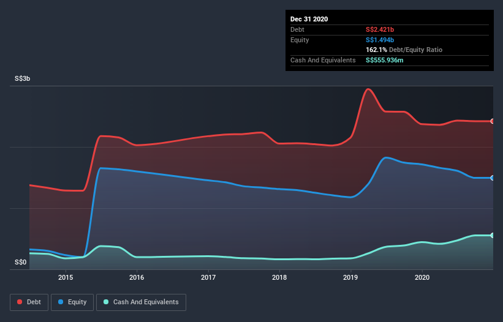Viewport: 503px width, 322px height.
Task: Click the blue dot in Equity legend
Action: pos(61,302)
